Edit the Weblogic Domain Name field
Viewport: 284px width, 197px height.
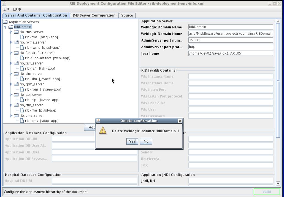tap(231, 27)
